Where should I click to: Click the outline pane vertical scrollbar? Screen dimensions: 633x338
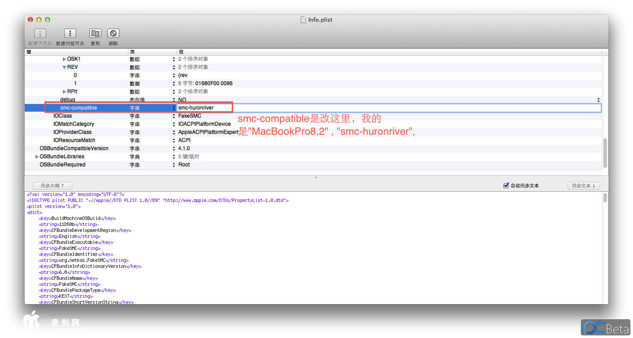pos(605,153)
